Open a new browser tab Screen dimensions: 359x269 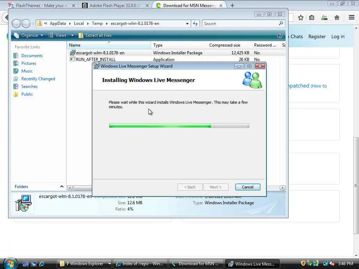232,6
